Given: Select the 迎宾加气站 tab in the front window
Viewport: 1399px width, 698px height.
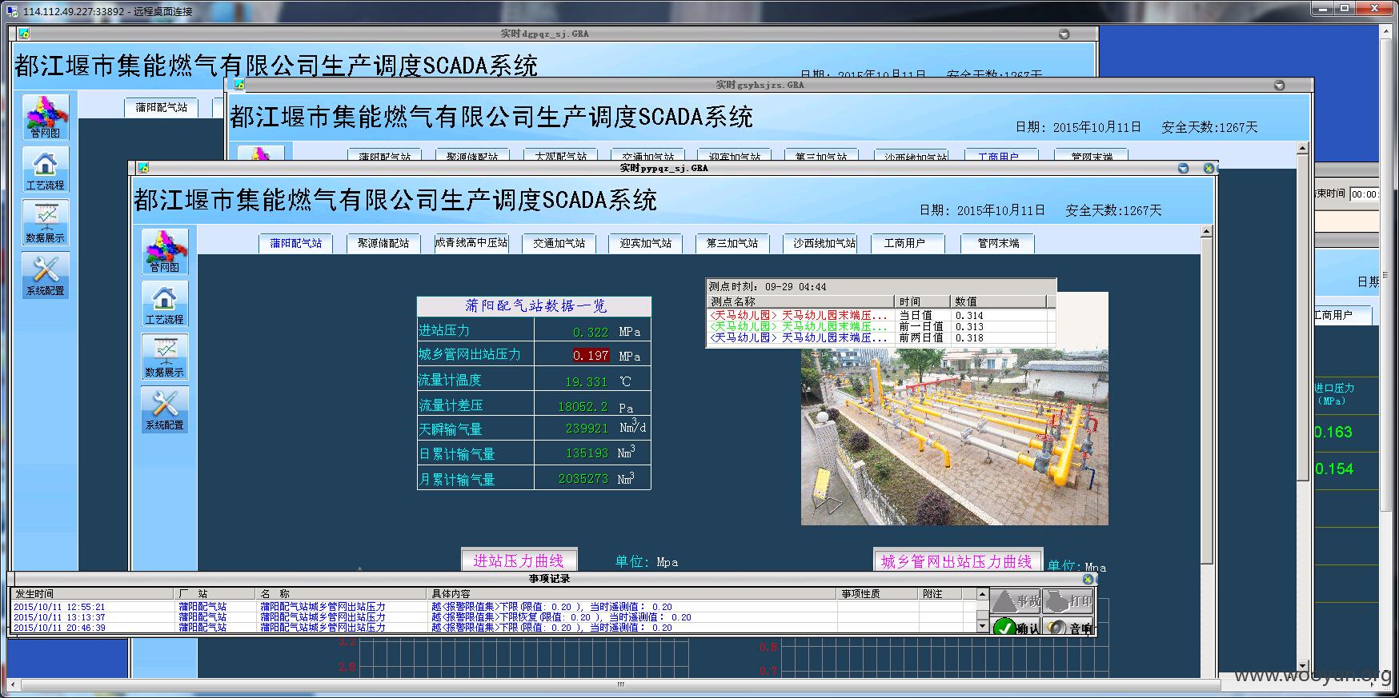Looking at the screenshot, I should coord(646,243).
